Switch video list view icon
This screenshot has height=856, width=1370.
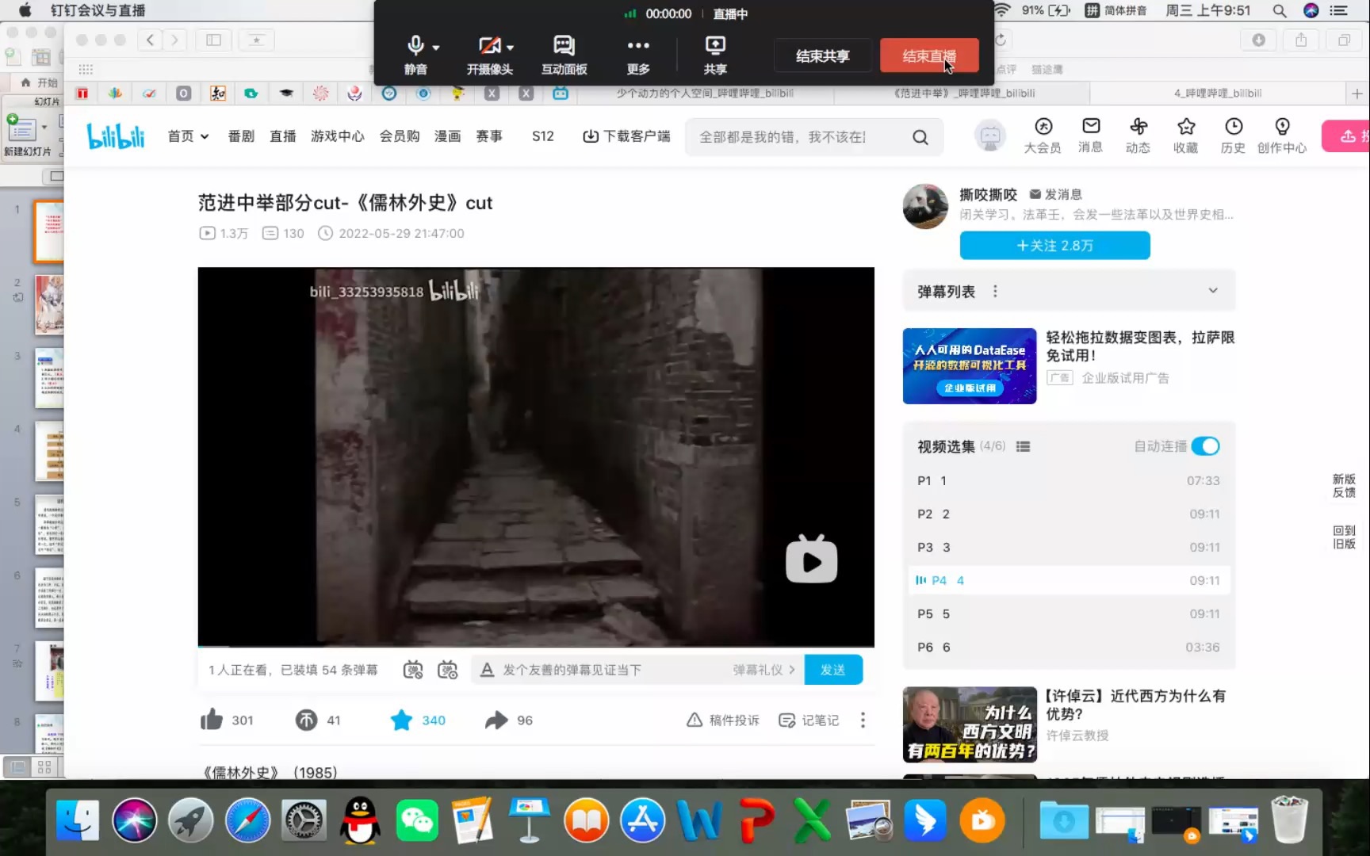coord(1023,447)
